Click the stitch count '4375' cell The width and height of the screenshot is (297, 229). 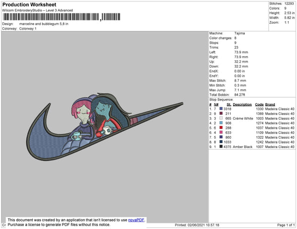coord(227,147)
